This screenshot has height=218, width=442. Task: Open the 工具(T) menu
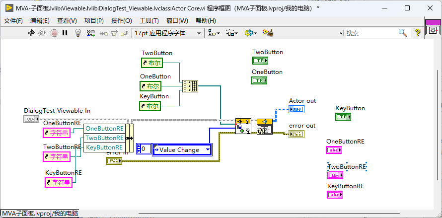(x=149, y=20)
